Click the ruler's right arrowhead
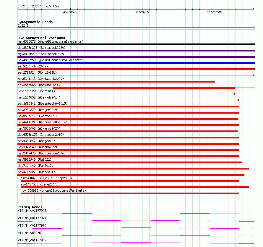 (254, 9)
